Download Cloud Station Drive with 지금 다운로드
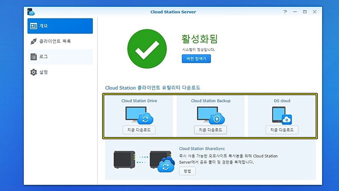This screenshot has width=339, height=191. point(139,130)
